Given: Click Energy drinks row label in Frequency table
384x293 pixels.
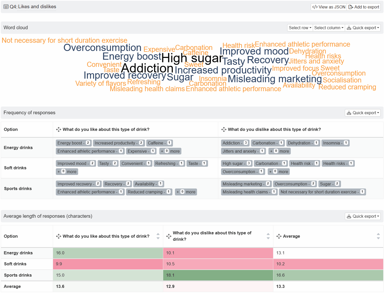Looking at the screenshot, I should [x=18, y=148].
